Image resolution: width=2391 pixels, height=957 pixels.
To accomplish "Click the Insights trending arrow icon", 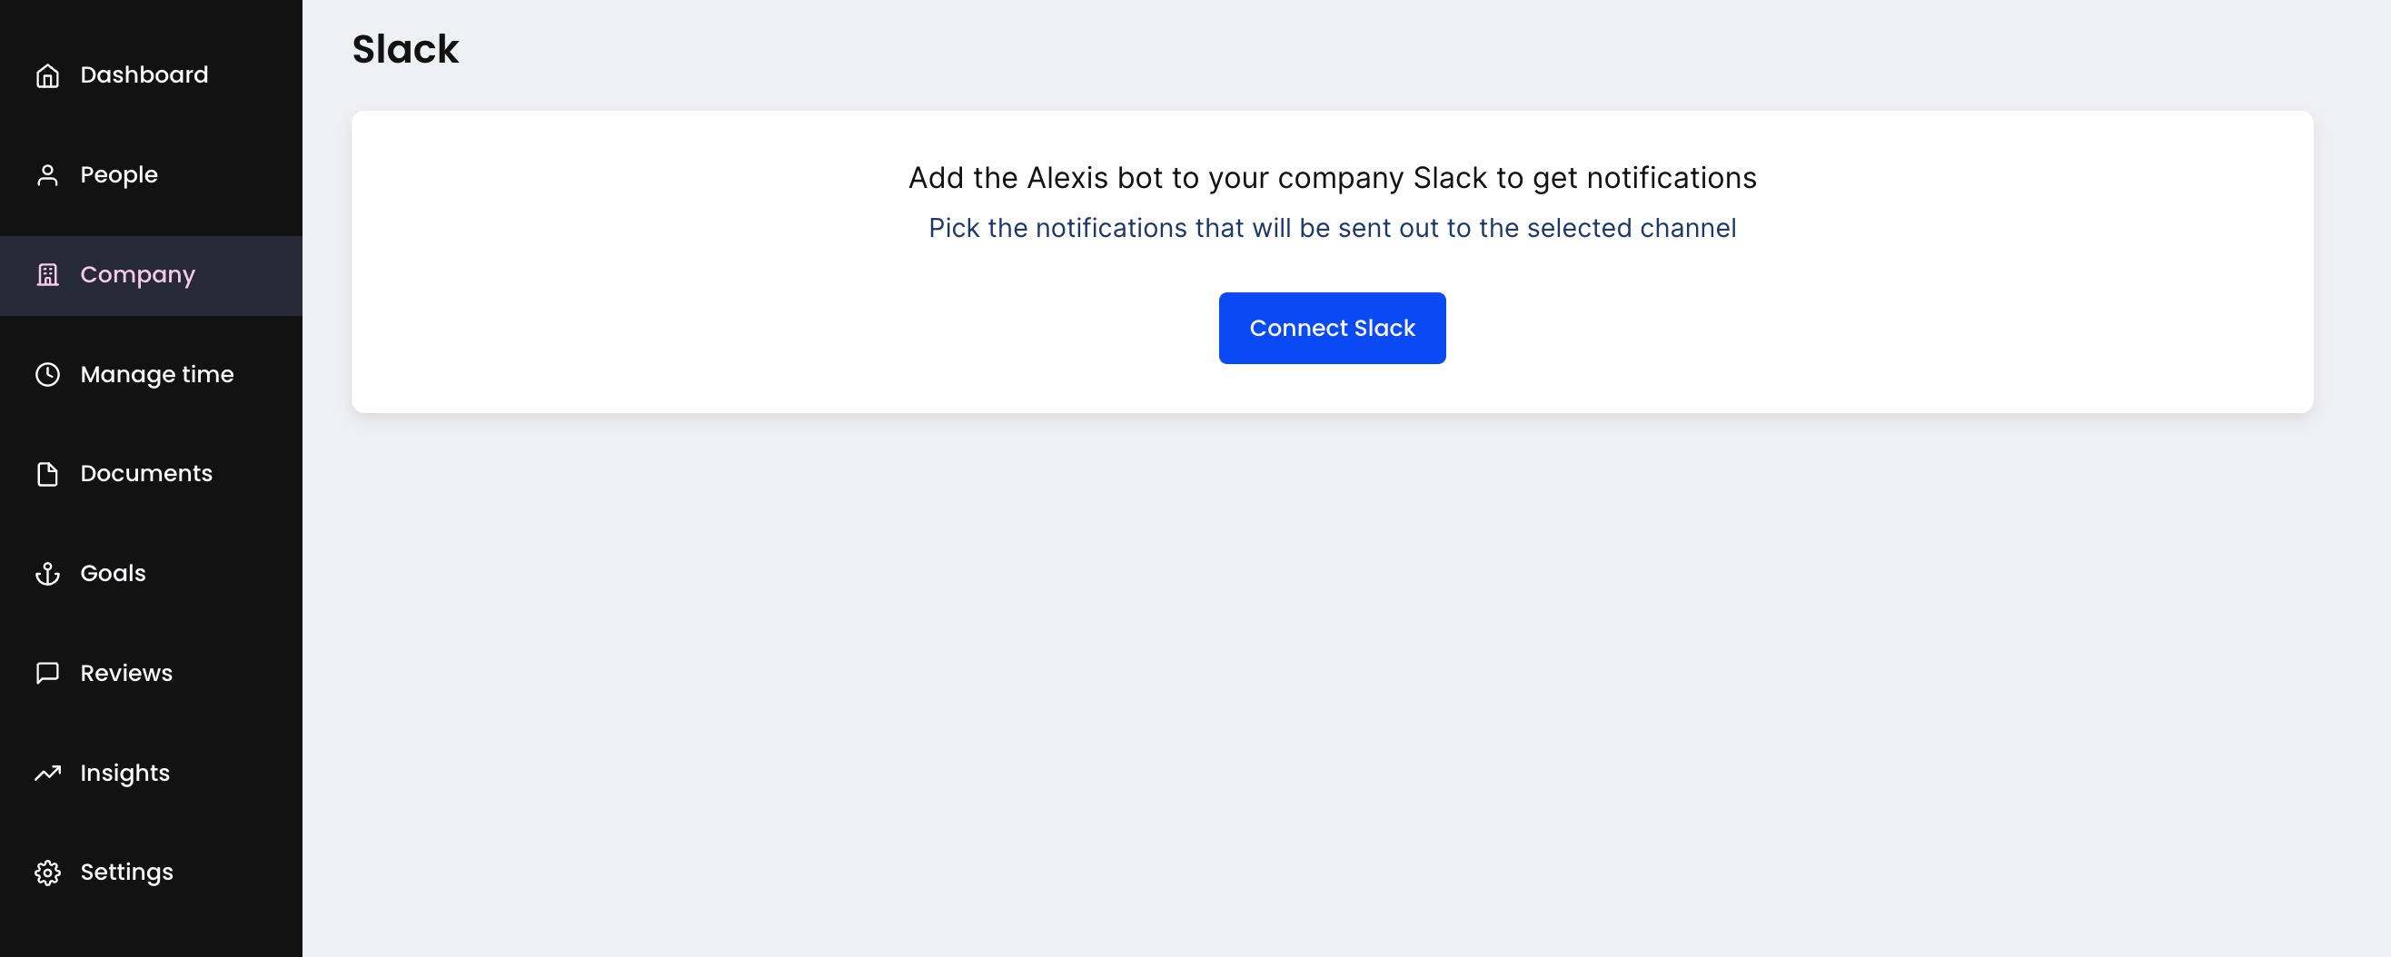I will [x=47, y=774].
